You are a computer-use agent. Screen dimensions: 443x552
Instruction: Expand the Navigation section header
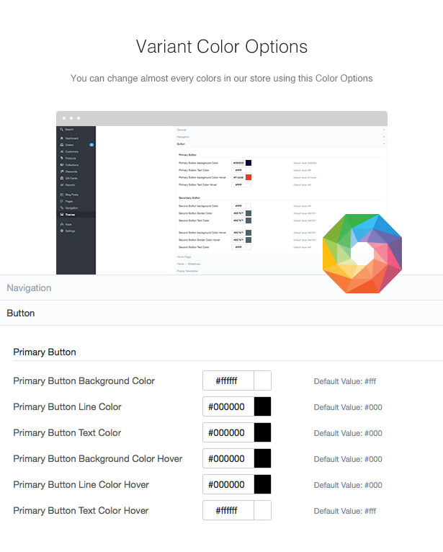pyautogui.click(x=221, y=288)
